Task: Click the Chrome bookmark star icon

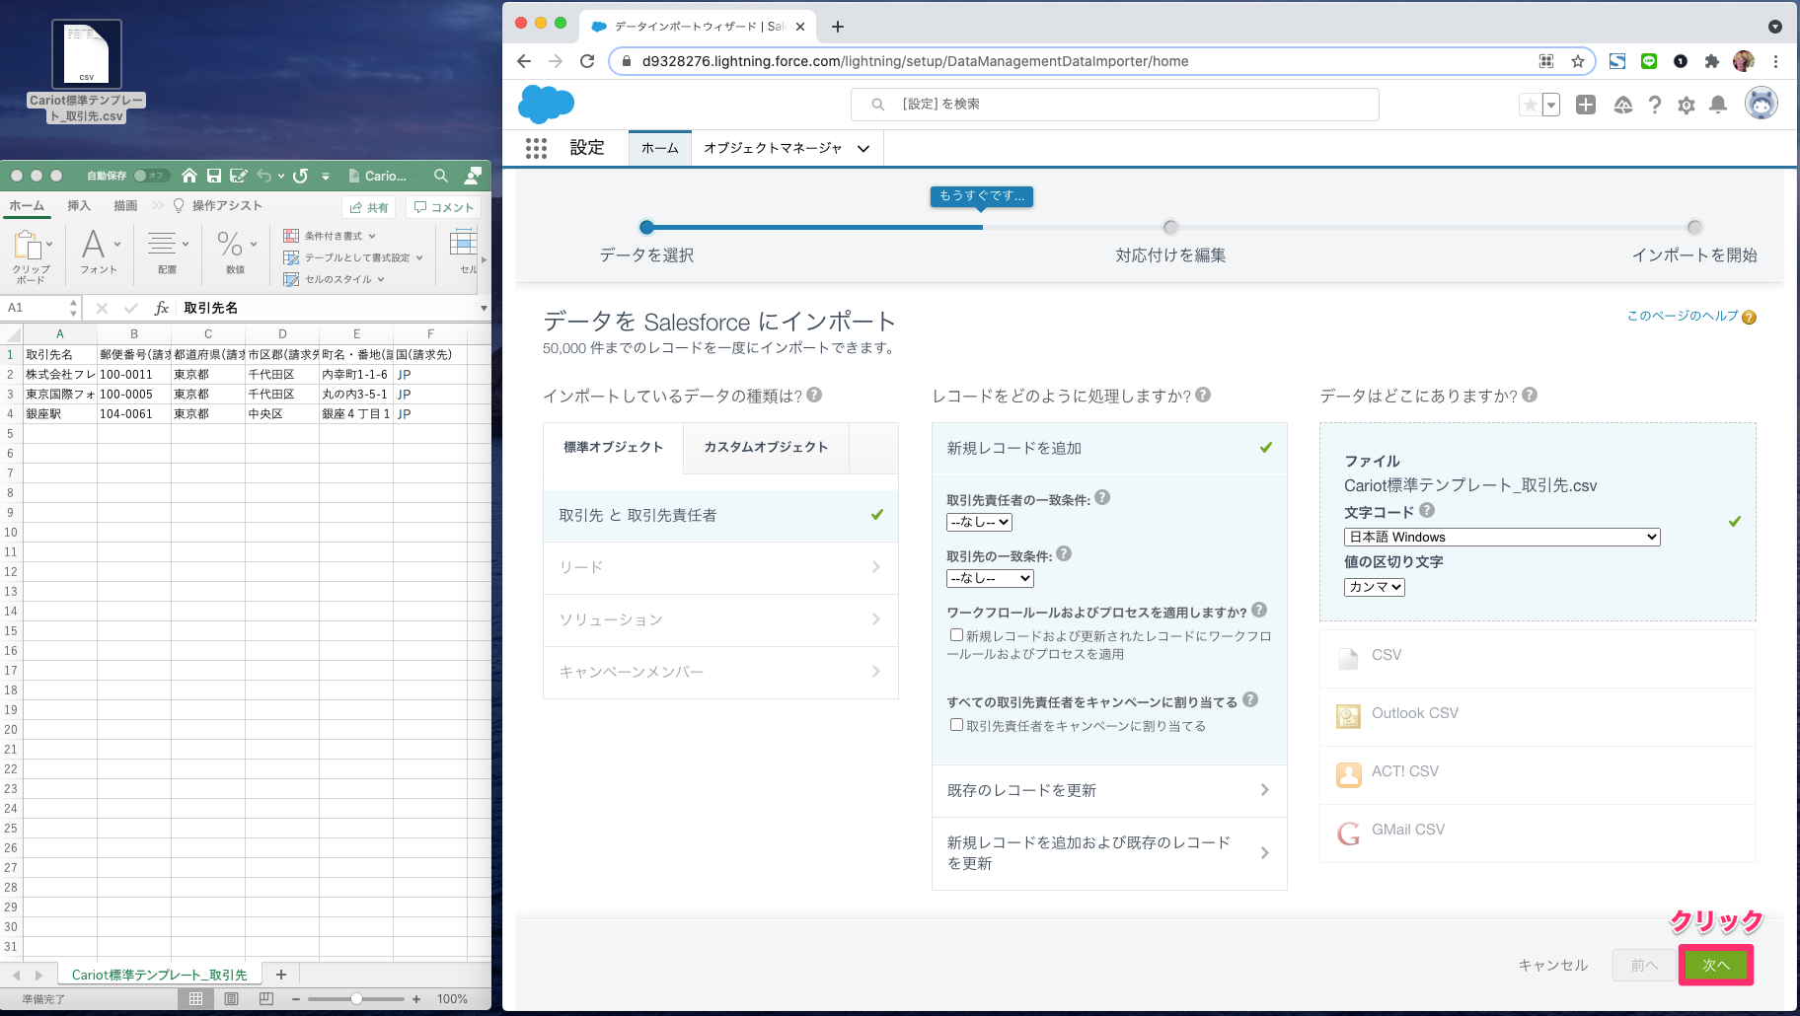Action: click(x=1578, y=61)
